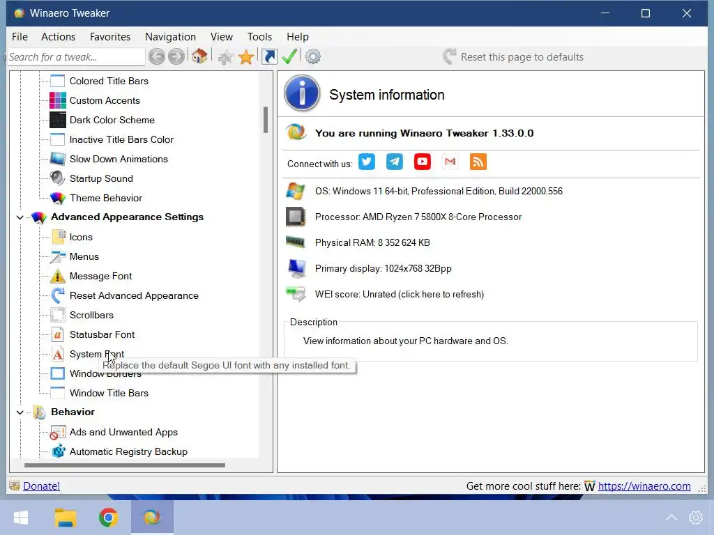
Task: Click the WEI score icon
Action: 296,294
